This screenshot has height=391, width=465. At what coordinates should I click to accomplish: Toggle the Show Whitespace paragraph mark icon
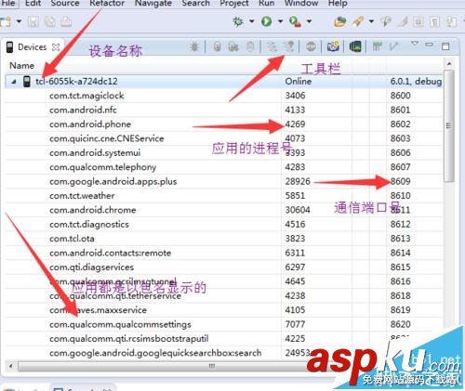(x=435, y=21)
